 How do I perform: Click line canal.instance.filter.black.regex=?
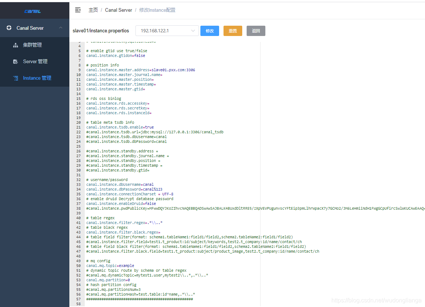click(x=123, y=232)
